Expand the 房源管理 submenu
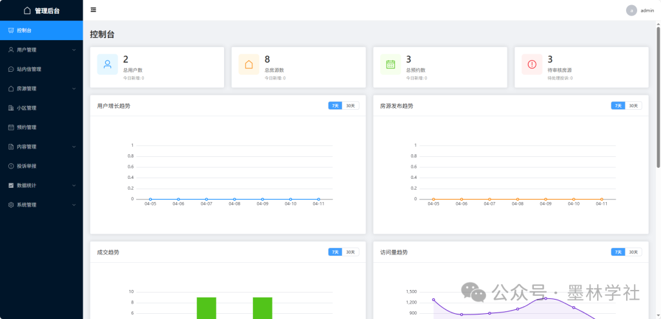661x319 pixels. coord(41,88)
